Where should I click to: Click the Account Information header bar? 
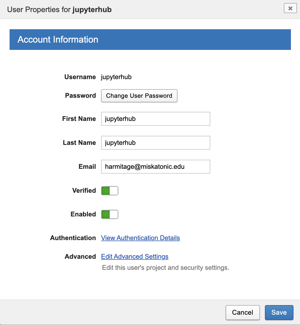click(150, 40)
